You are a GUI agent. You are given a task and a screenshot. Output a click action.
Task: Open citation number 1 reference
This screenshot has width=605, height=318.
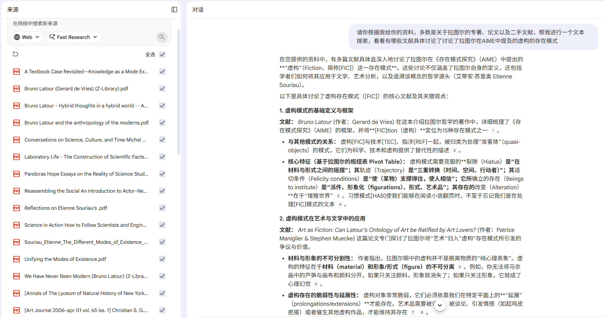[x=493, y=131]
